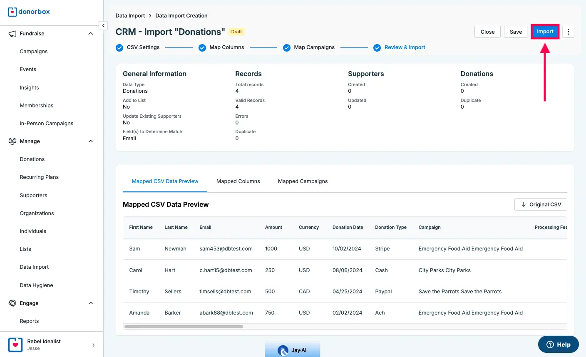Collapse the Fundraise section
The width and height of the screenshot is (586, 357).
(91, 33)
